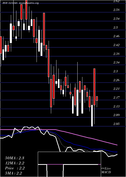Viewport: 126px width, 177px height.
Task: Click the <<Live MACD label
Action: click(x=106, y=170)
